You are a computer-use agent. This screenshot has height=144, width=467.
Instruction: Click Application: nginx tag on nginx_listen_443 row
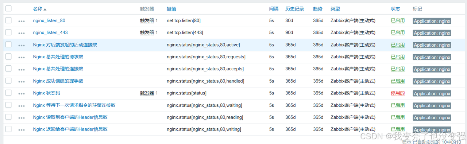point(432,33)
